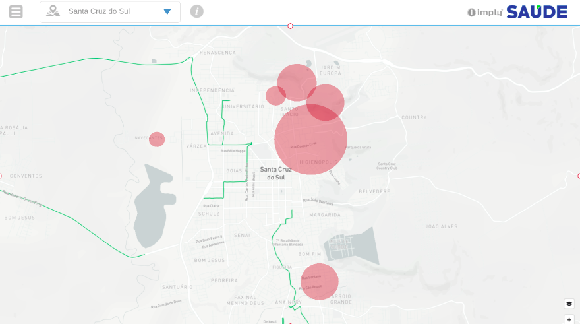Viewport: 580px width, 324px height.
Task: Click the red handle on left map edge
Action: (x=1, y=176)
